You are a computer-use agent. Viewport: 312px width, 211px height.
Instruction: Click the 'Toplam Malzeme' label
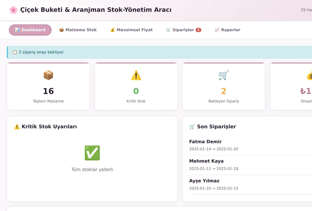[48, 101]
